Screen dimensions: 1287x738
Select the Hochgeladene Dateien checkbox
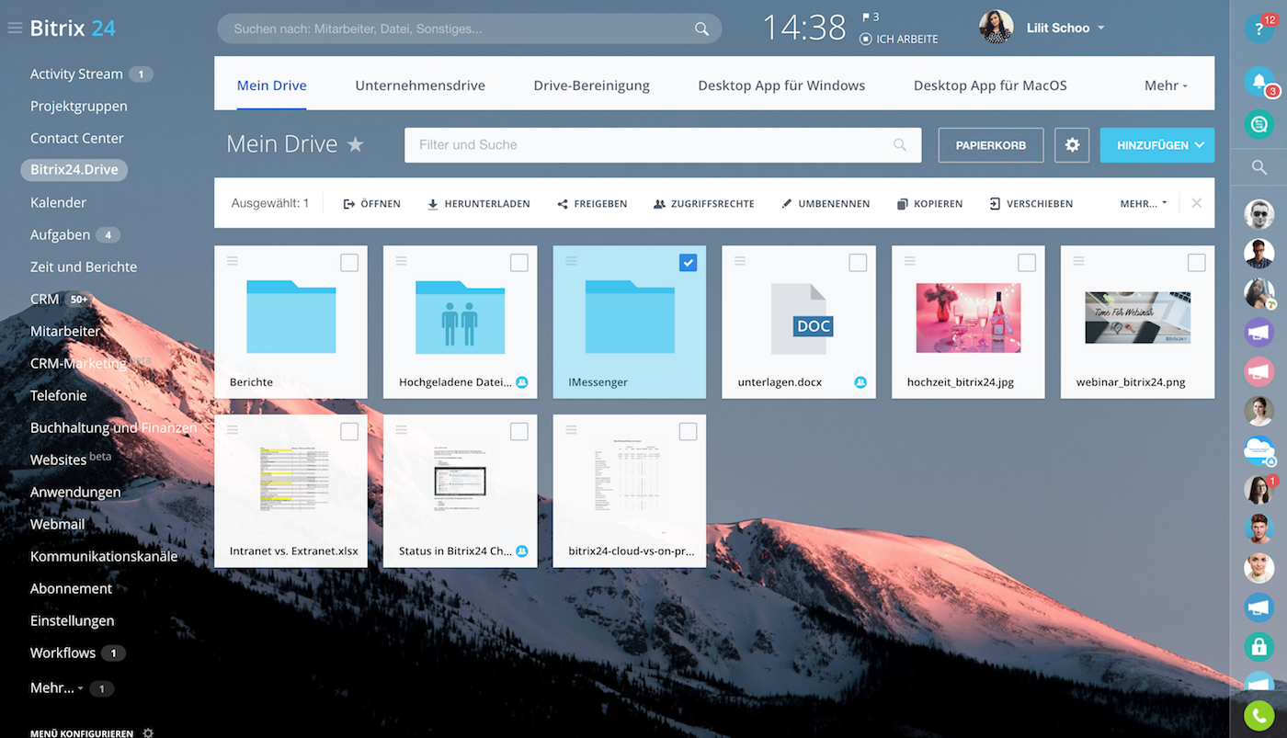[519, 263]
